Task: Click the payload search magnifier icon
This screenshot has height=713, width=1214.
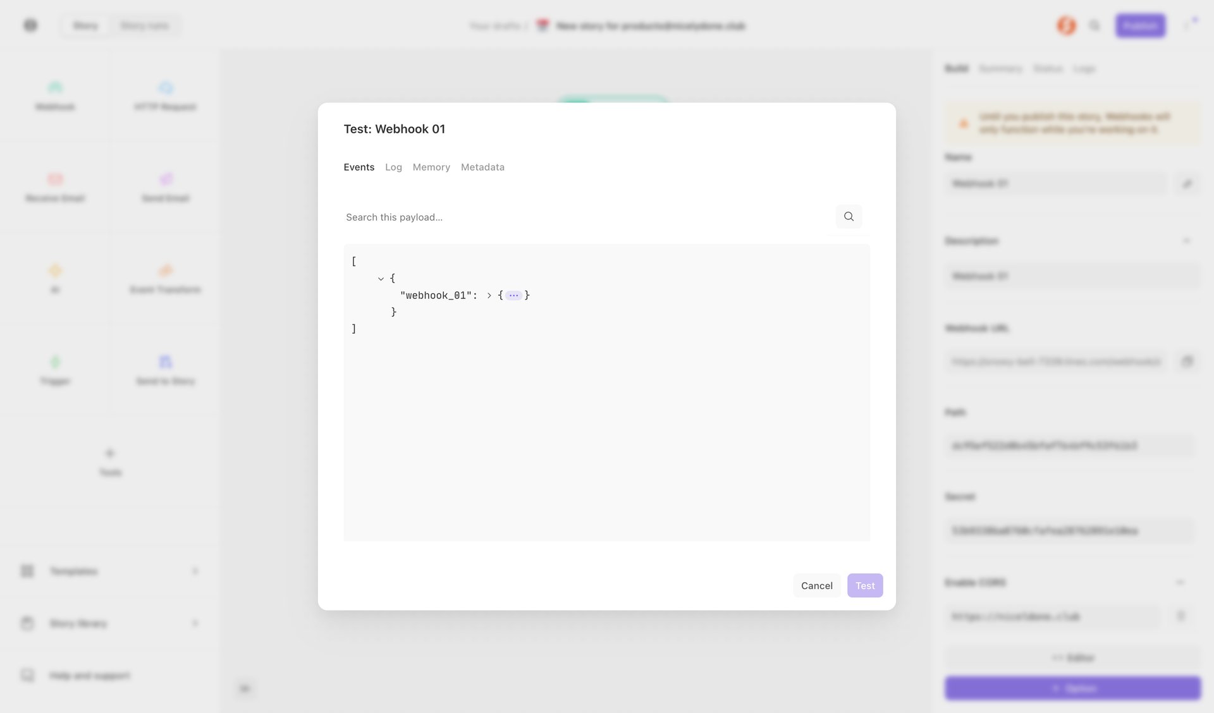Action: (849, 216)
